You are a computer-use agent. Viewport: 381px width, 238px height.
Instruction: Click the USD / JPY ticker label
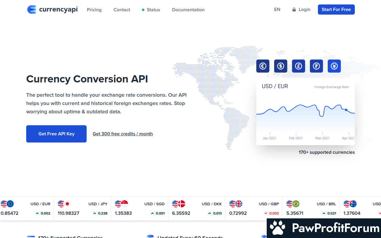[x=98, y=204]
